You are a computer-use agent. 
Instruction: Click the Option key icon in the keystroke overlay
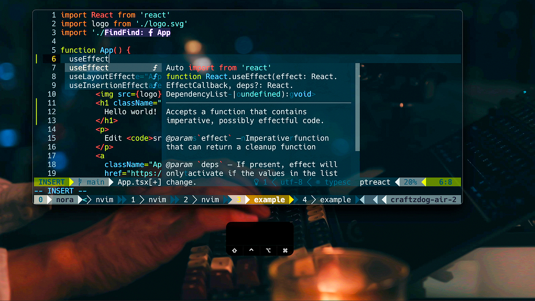click(268, 250)
